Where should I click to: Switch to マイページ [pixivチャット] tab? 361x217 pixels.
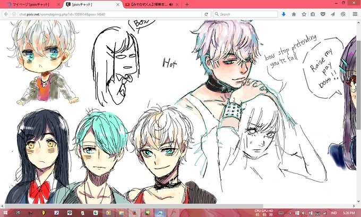click(32, 4)
